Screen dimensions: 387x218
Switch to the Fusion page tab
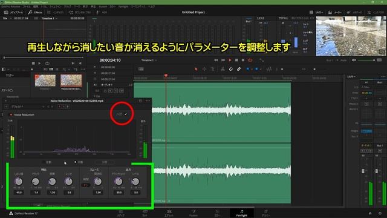coord(193,213)
